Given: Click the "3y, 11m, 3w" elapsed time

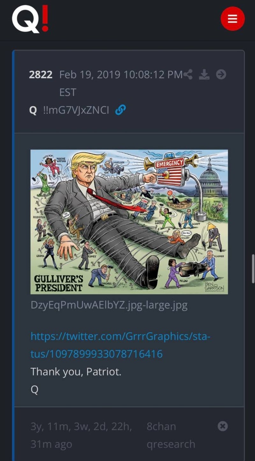Looking at the screenshot, I should pyautogui.click(x=81, y=426).
